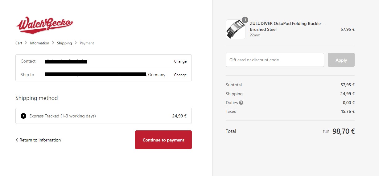Click the quantity badge on product image

click(x=245, y=20)
